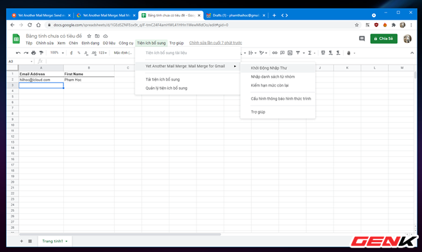Open the Chrome three-dot menu
422x252 pixels.
click(x=411, y=25)
